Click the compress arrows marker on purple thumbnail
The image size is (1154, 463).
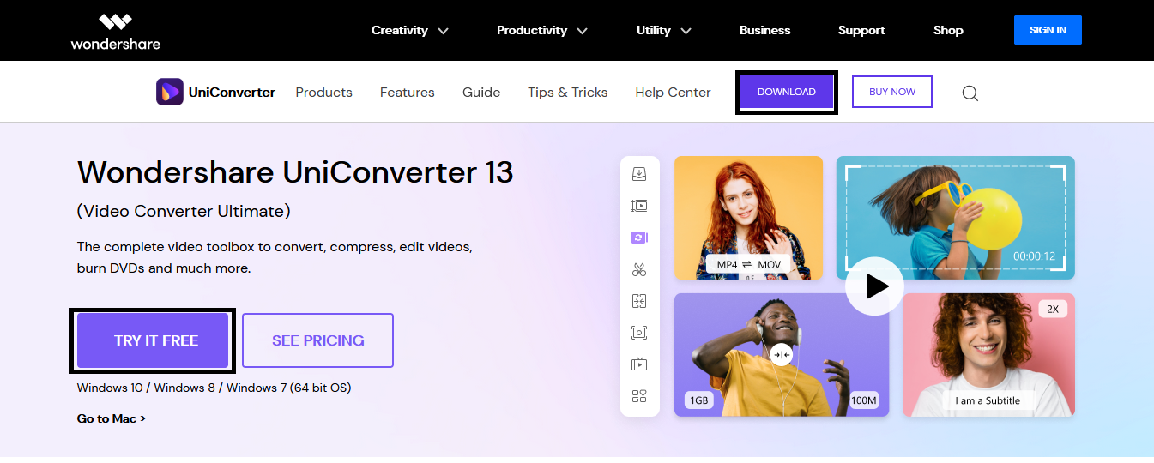click(781, 354)
